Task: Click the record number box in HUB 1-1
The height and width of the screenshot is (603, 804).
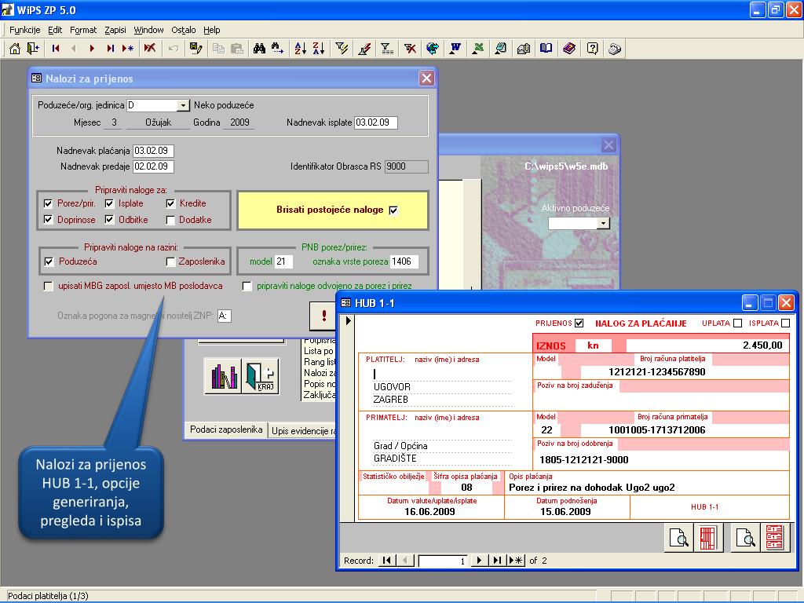Action: pos(443,561)
